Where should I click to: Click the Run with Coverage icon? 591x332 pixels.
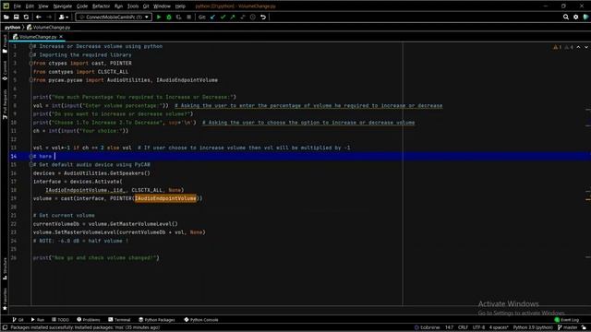click(x=178, y=17)
